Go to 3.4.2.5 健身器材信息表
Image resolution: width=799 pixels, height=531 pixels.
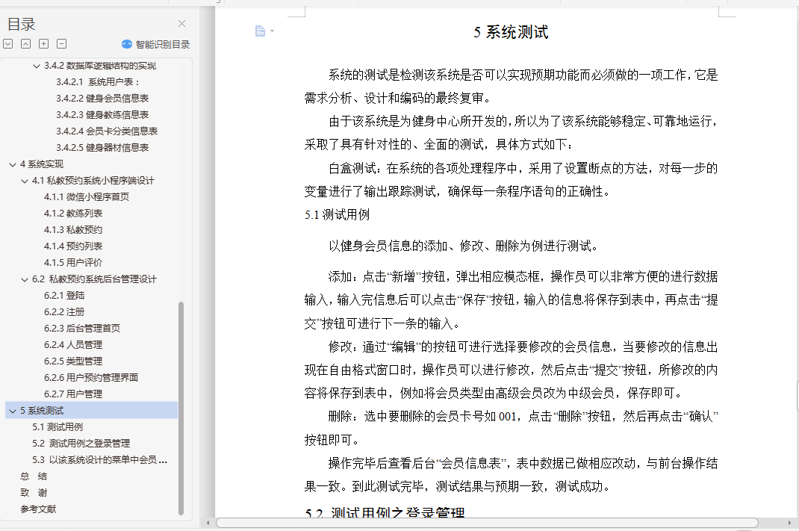[x=102, y=147]
